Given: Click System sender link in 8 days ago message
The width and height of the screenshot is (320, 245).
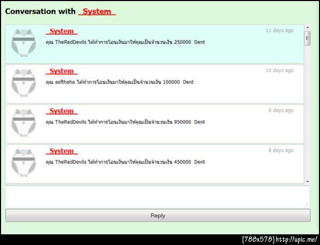Looking at the screenshot, I should [62, 151].
